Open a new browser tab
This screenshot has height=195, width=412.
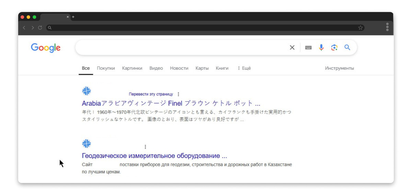pos(73,17)
